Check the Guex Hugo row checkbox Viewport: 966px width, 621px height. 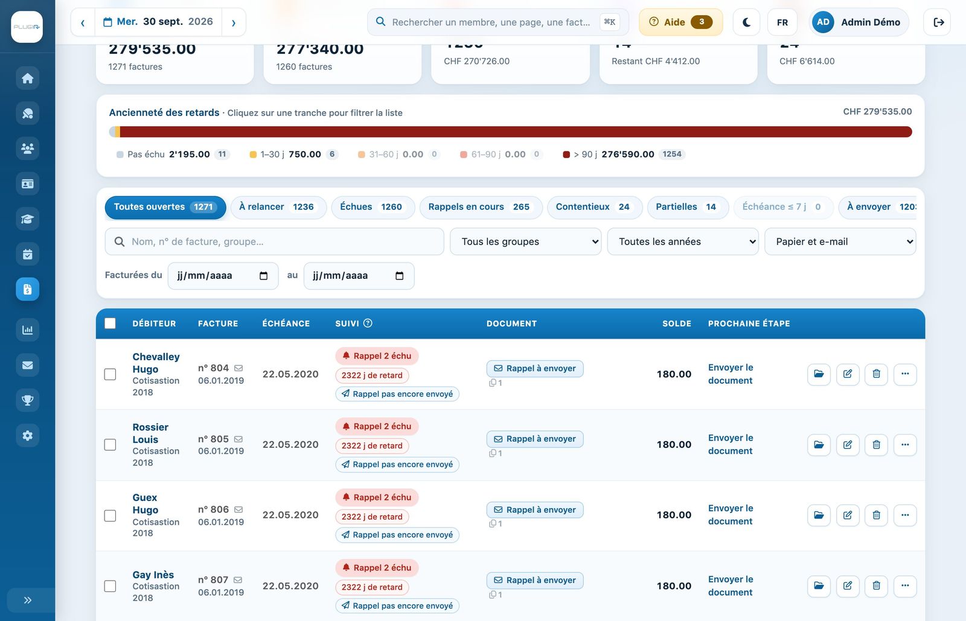click(x=110, y=515)
